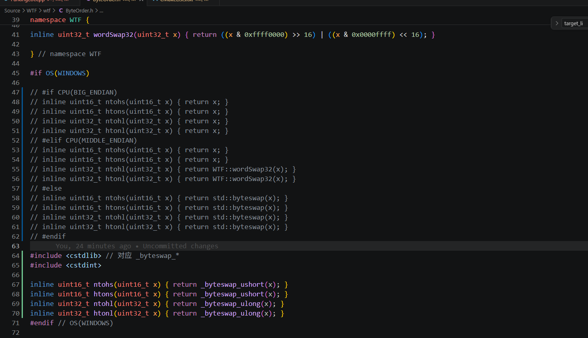Click the ntohs function name on line 67
The height and width of the screenshot is (338, 588).
pyautogui.click(x=103, y=285)
